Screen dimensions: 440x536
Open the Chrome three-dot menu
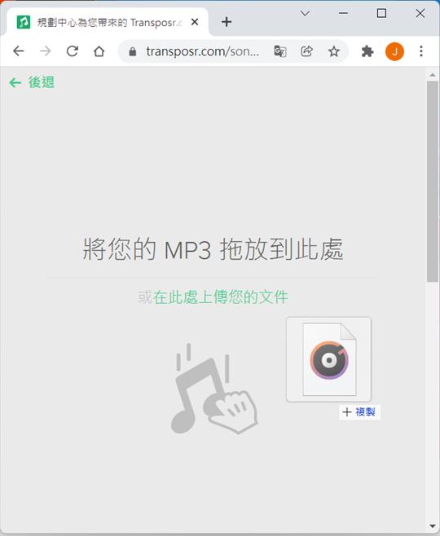421,51
